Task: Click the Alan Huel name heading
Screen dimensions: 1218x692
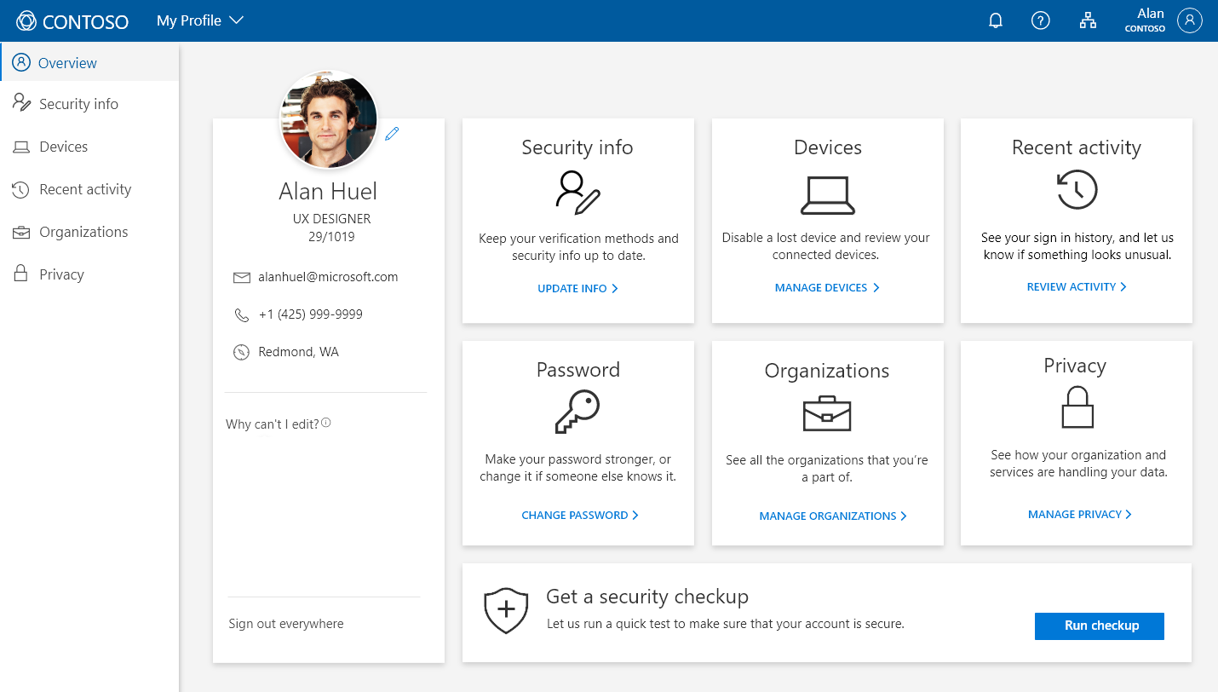Action: click(328, 191)
